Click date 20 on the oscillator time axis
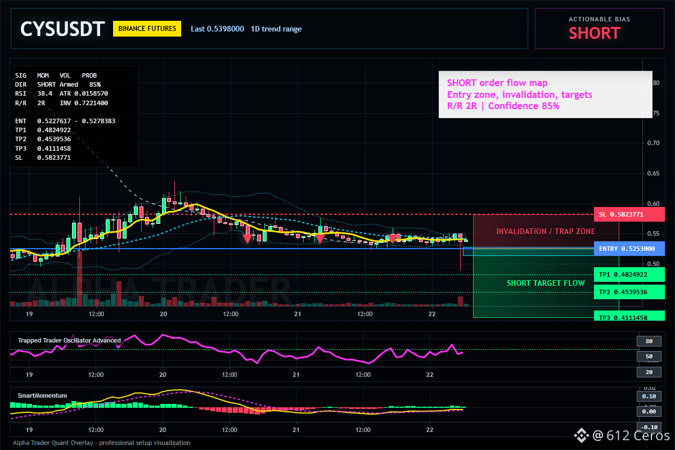 [x=163, y=374]
